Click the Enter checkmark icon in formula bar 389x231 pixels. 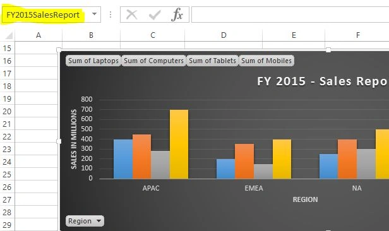coord(155,15)
